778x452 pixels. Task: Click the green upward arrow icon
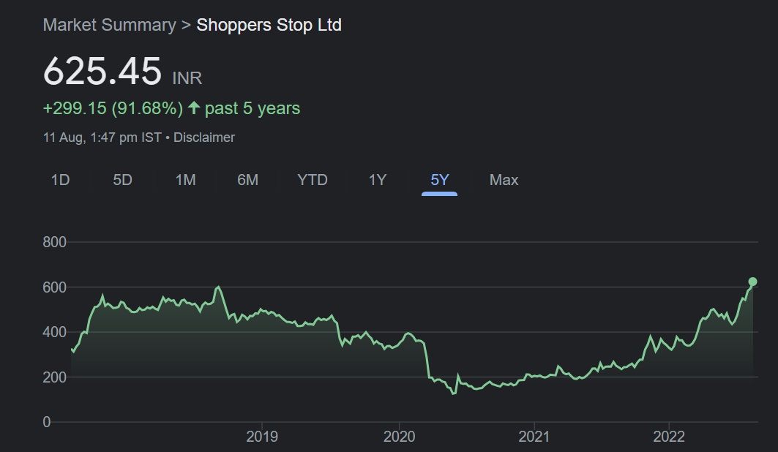point(194,108)
